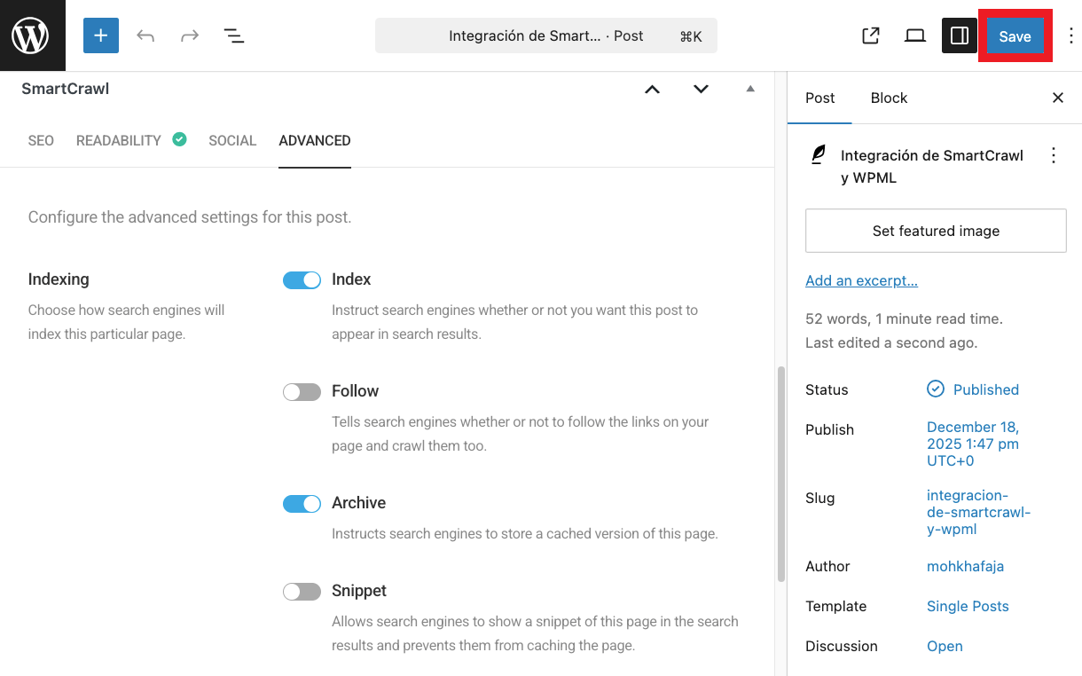
Task: Change Discussion setting Open
Action: coord(945,646)
